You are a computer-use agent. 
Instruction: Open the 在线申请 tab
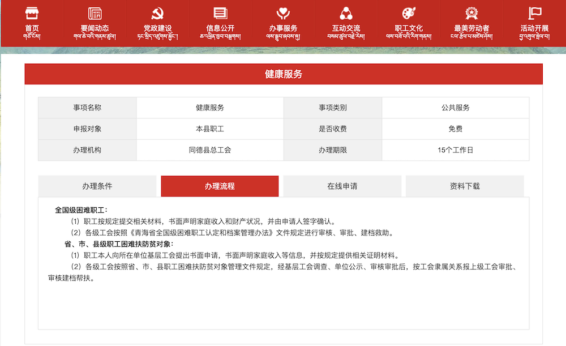pyautogui.click(x=342, y=186)
